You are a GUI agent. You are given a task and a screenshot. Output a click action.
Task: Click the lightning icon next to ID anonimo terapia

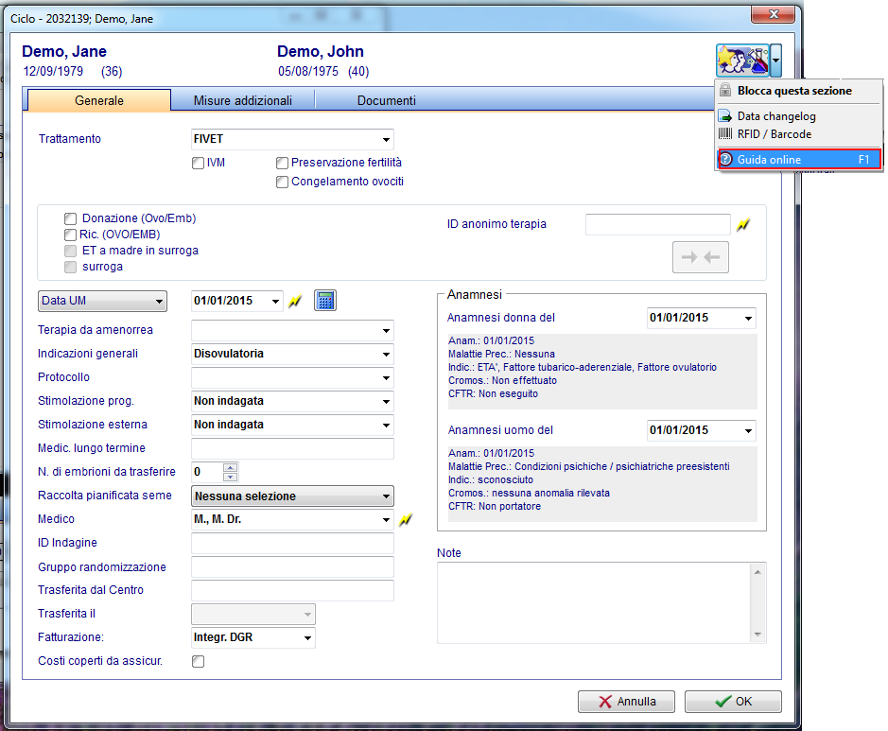pos(743,225)
